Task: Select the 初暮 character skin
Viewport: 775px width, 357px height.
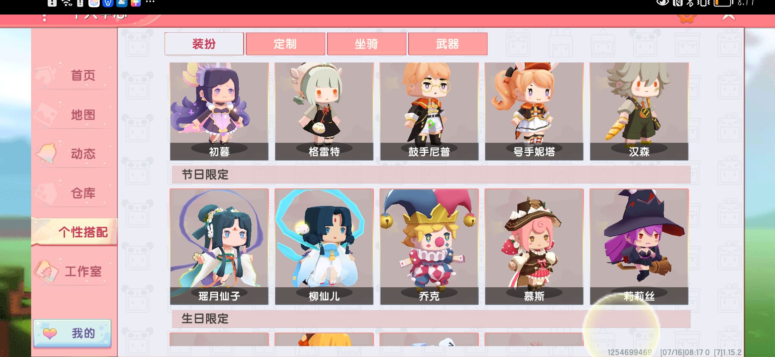Action: point(219,111)
